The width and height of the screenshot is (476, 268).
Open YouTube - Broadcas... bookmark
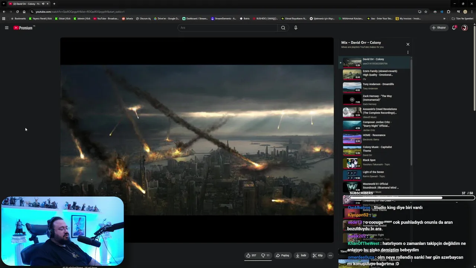[x=106, y=18]
